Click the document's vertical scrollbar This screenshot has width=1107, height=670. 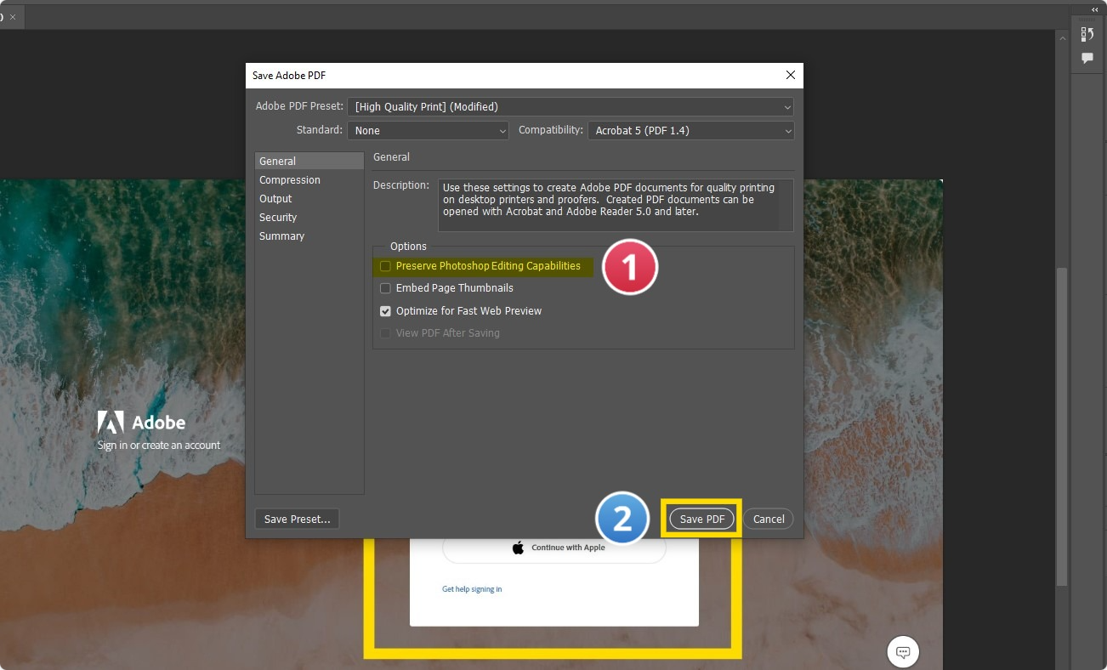[1061, 425]
